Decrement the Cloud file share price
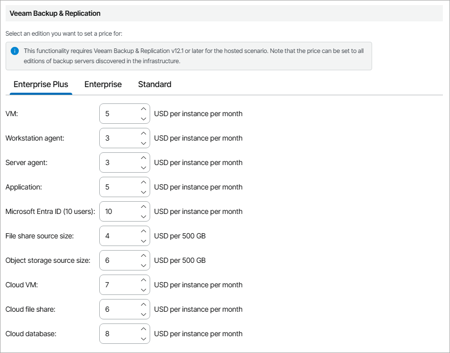 [x=143, y=314]
